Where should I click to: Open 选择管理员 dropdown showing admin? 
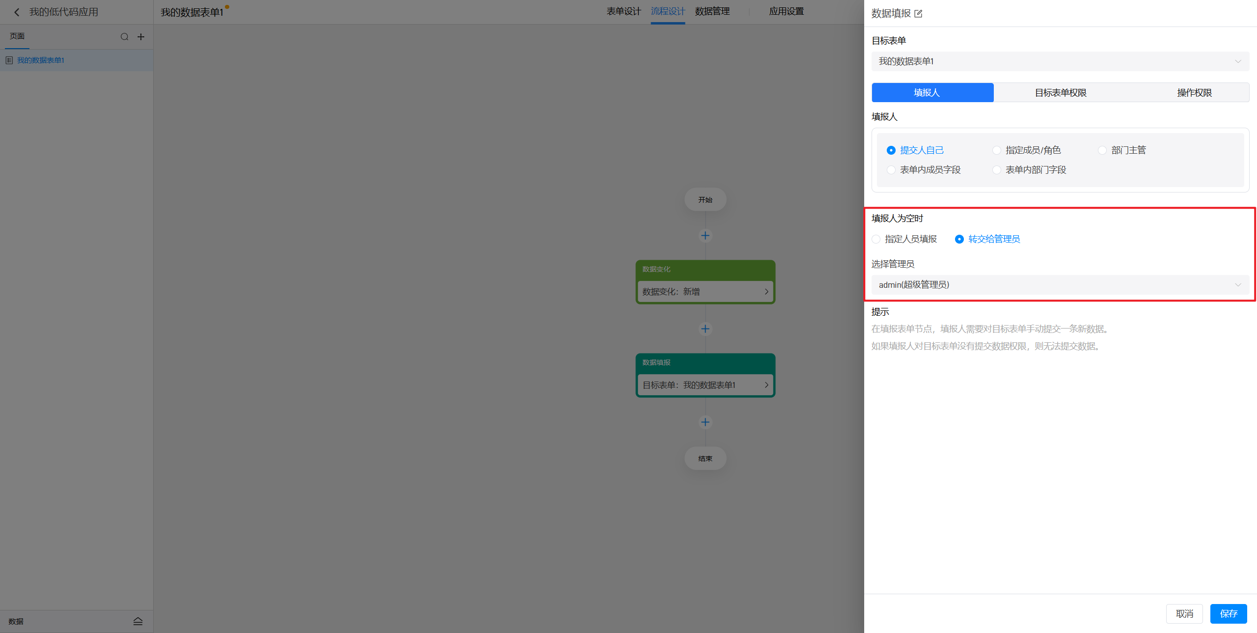1060,285
